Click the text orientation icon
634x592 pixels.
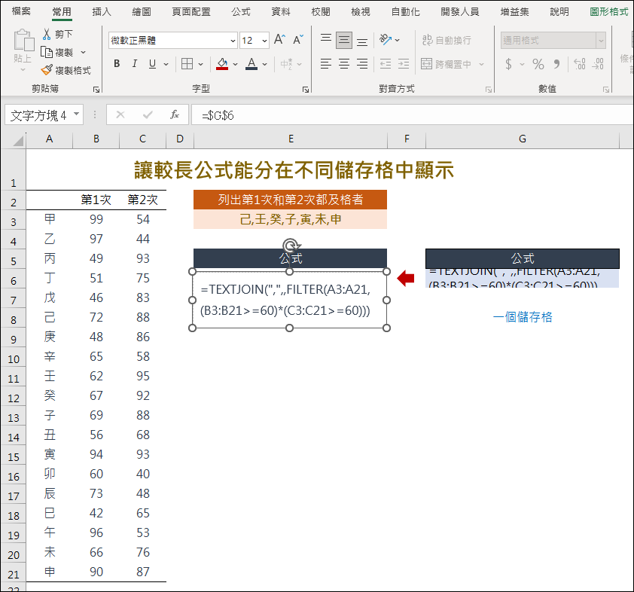tap(386, 40)
